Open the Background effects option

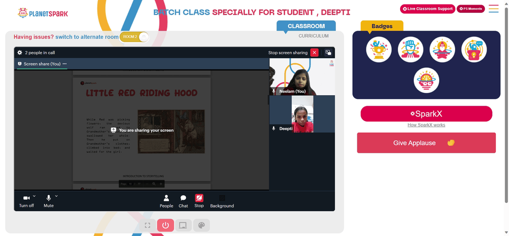(x=222, y=201)
